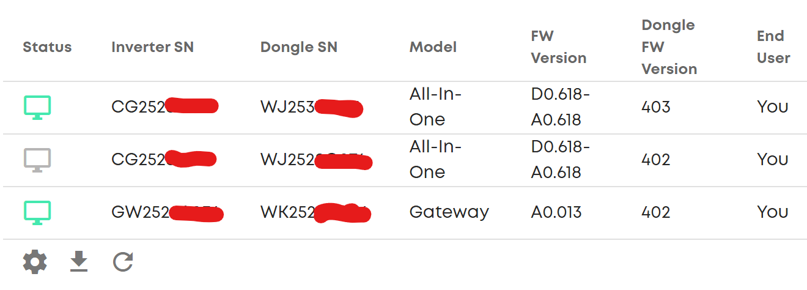Select the A0.013 firmware version cell
This screenshot has width=807, height=290.
[556, 212]
